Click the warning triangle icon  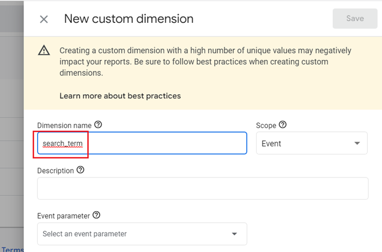(x=44, y=51)
